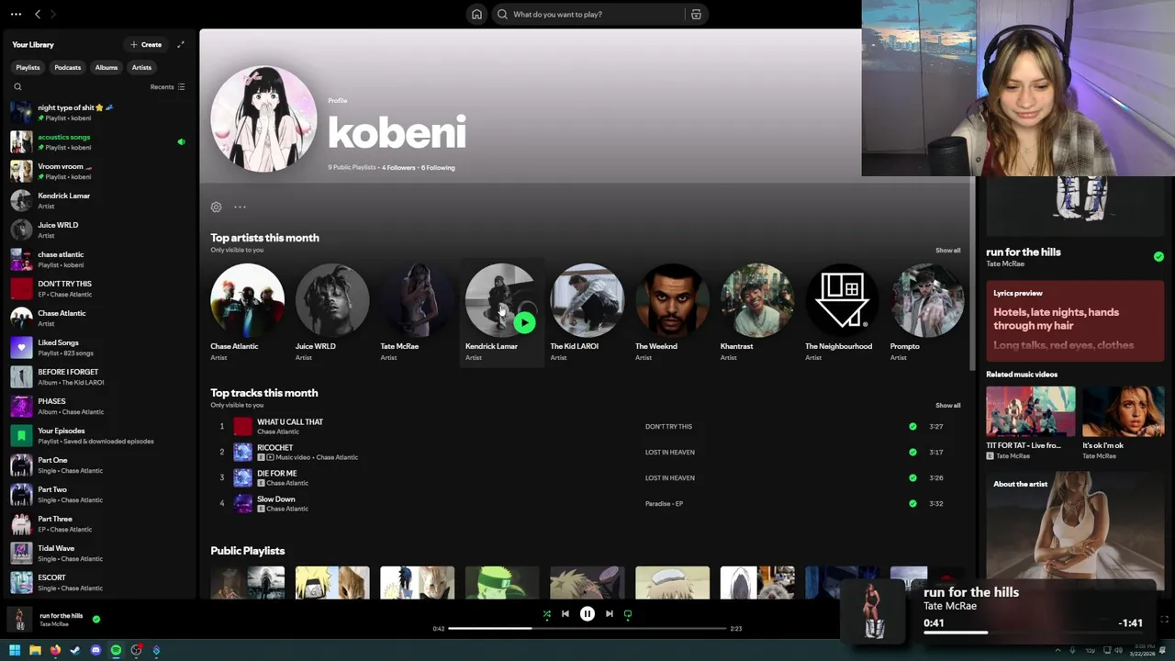Play Kendrick Lamar with the green button
The width and height of the screenshot is (1175, 661).
coord(524,322)
